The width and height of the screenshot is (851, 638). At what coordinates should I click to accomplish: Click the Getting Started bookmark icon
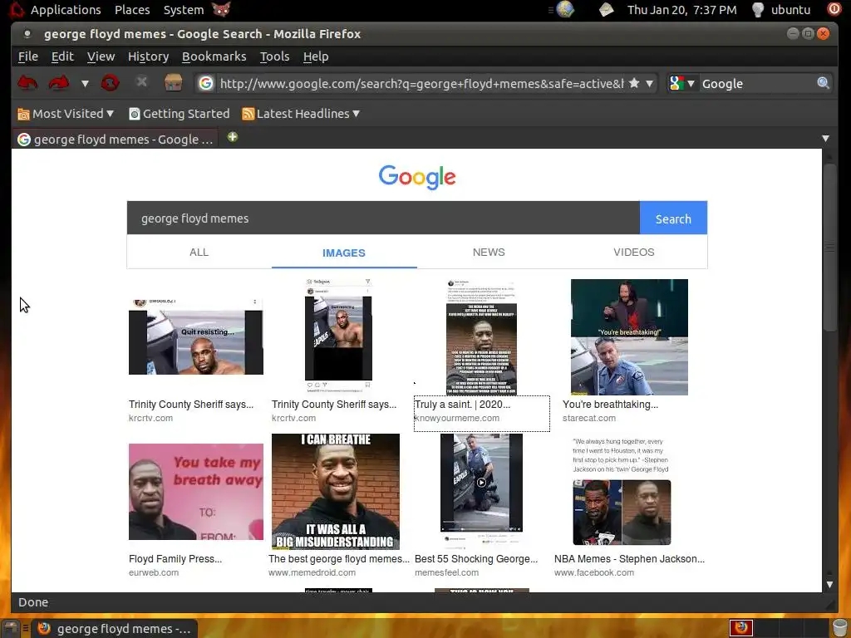click(x=135, y=114)
